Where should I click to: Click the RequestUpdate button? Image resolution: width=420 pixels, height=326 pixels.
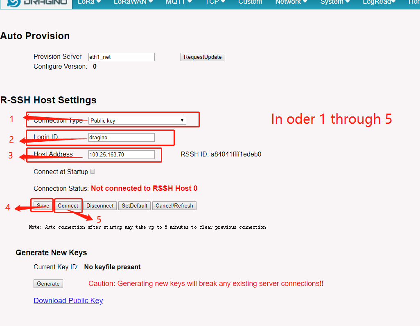pos(203,57)
